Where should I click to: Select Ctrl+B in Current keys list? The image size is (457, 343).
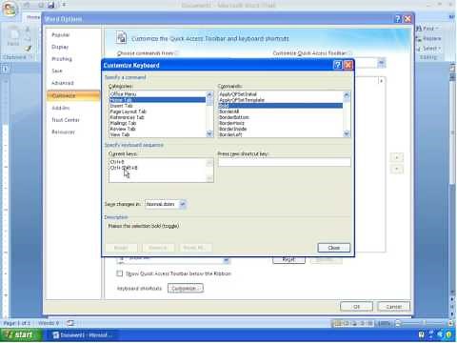click(x=157, y=162)
